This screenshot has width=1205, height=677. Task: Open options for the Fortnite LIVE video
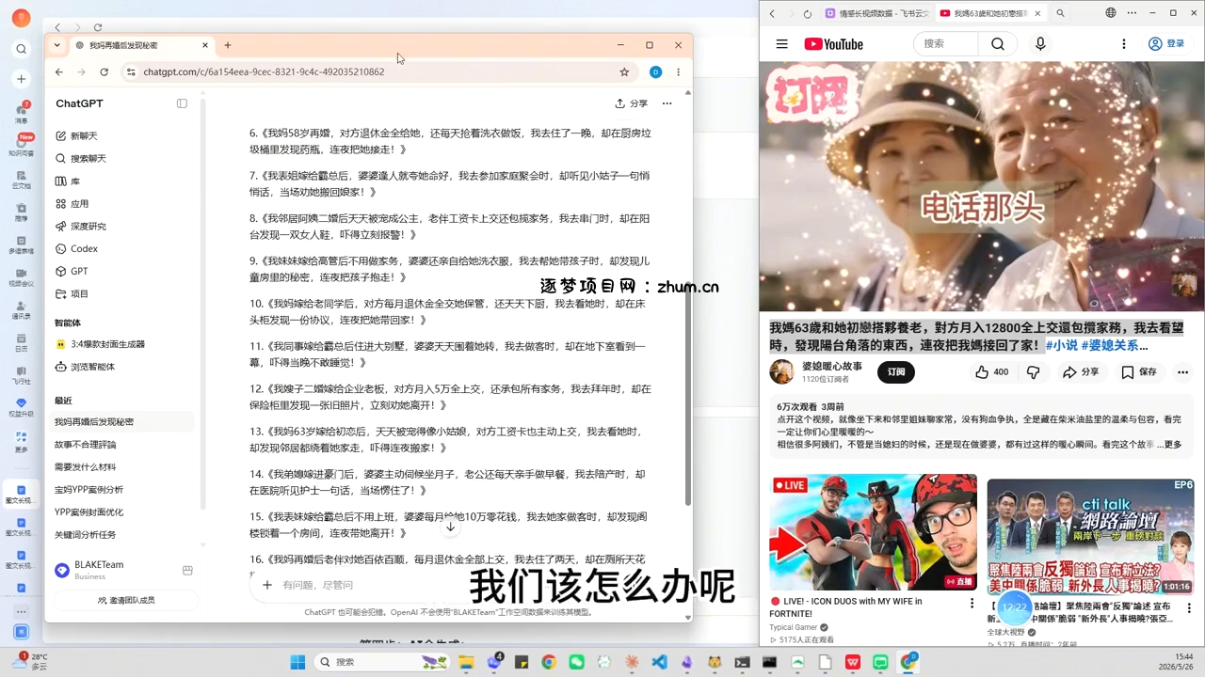(x=972, y=604)
